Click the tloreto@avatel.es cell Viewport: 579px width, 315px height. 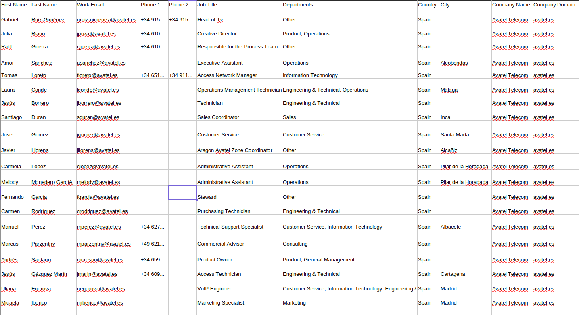click(108, 73)
